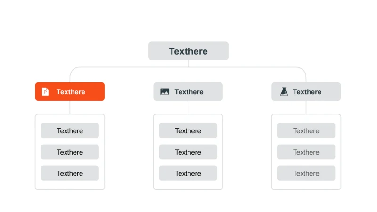Click third faded Texthere item in right column
The width and height of the screenshot is (377, 212).
point(306,173)
